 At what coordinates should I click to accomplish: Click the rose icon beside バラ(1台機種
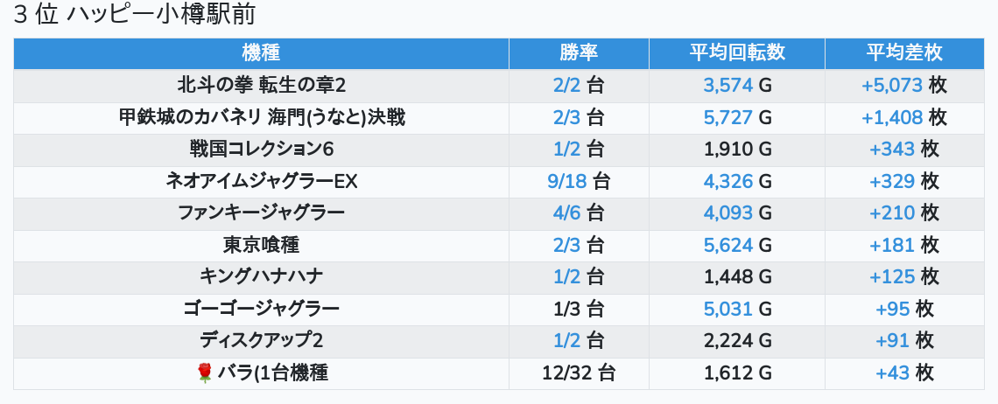point(204,373)
